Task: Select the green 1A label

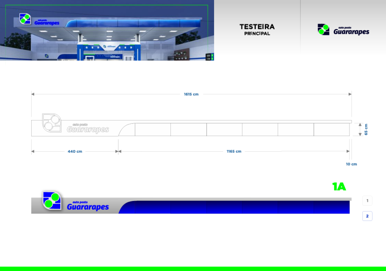Action: tap(339, 187)
